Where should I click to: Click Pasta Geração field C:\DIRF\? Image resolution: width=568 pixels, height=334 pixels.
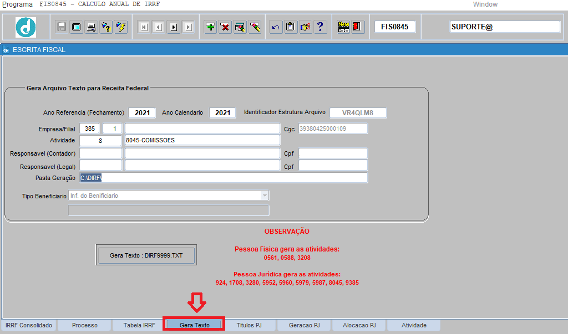[224, 178]
